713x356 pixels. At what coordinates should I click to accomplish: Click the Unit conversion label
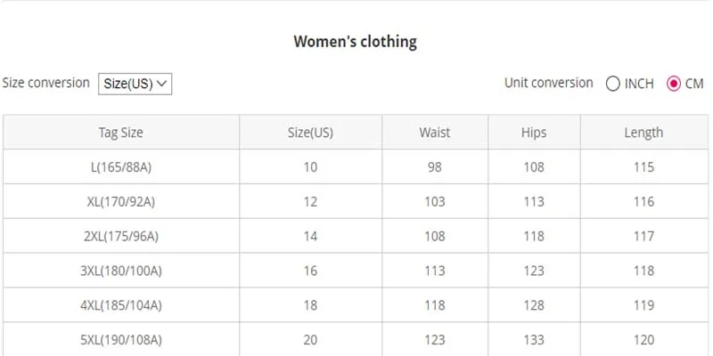click(549, 83)
